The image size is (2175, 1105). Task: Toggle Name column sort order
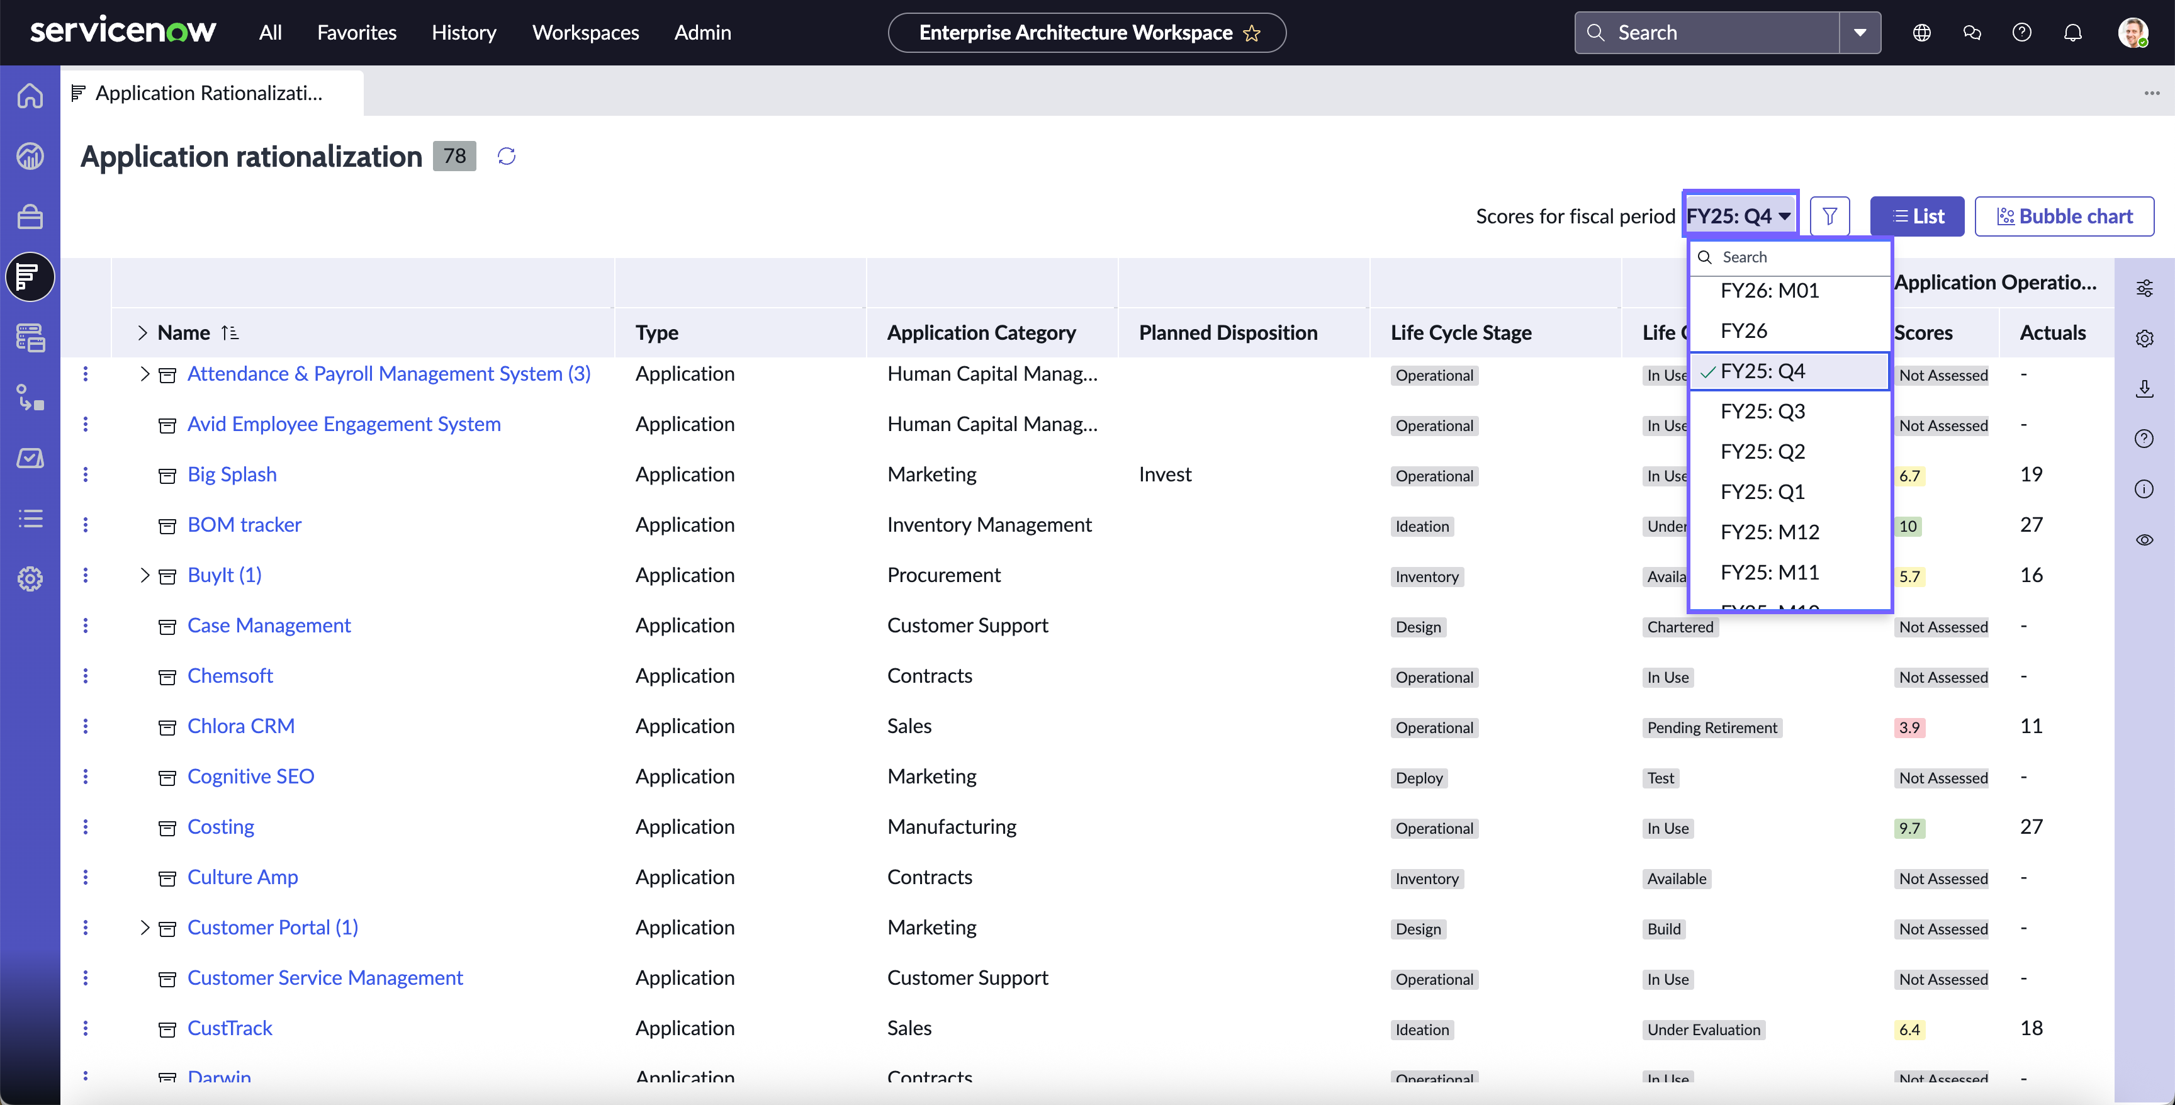pyautogui.click(x=230, y=334)
